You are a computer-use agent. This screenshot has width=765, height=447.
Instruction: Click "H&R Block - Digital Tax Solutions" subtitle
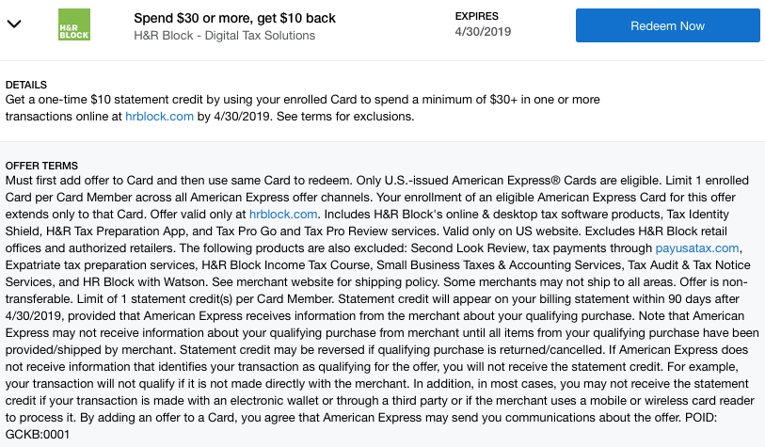[x=223, y=36]
